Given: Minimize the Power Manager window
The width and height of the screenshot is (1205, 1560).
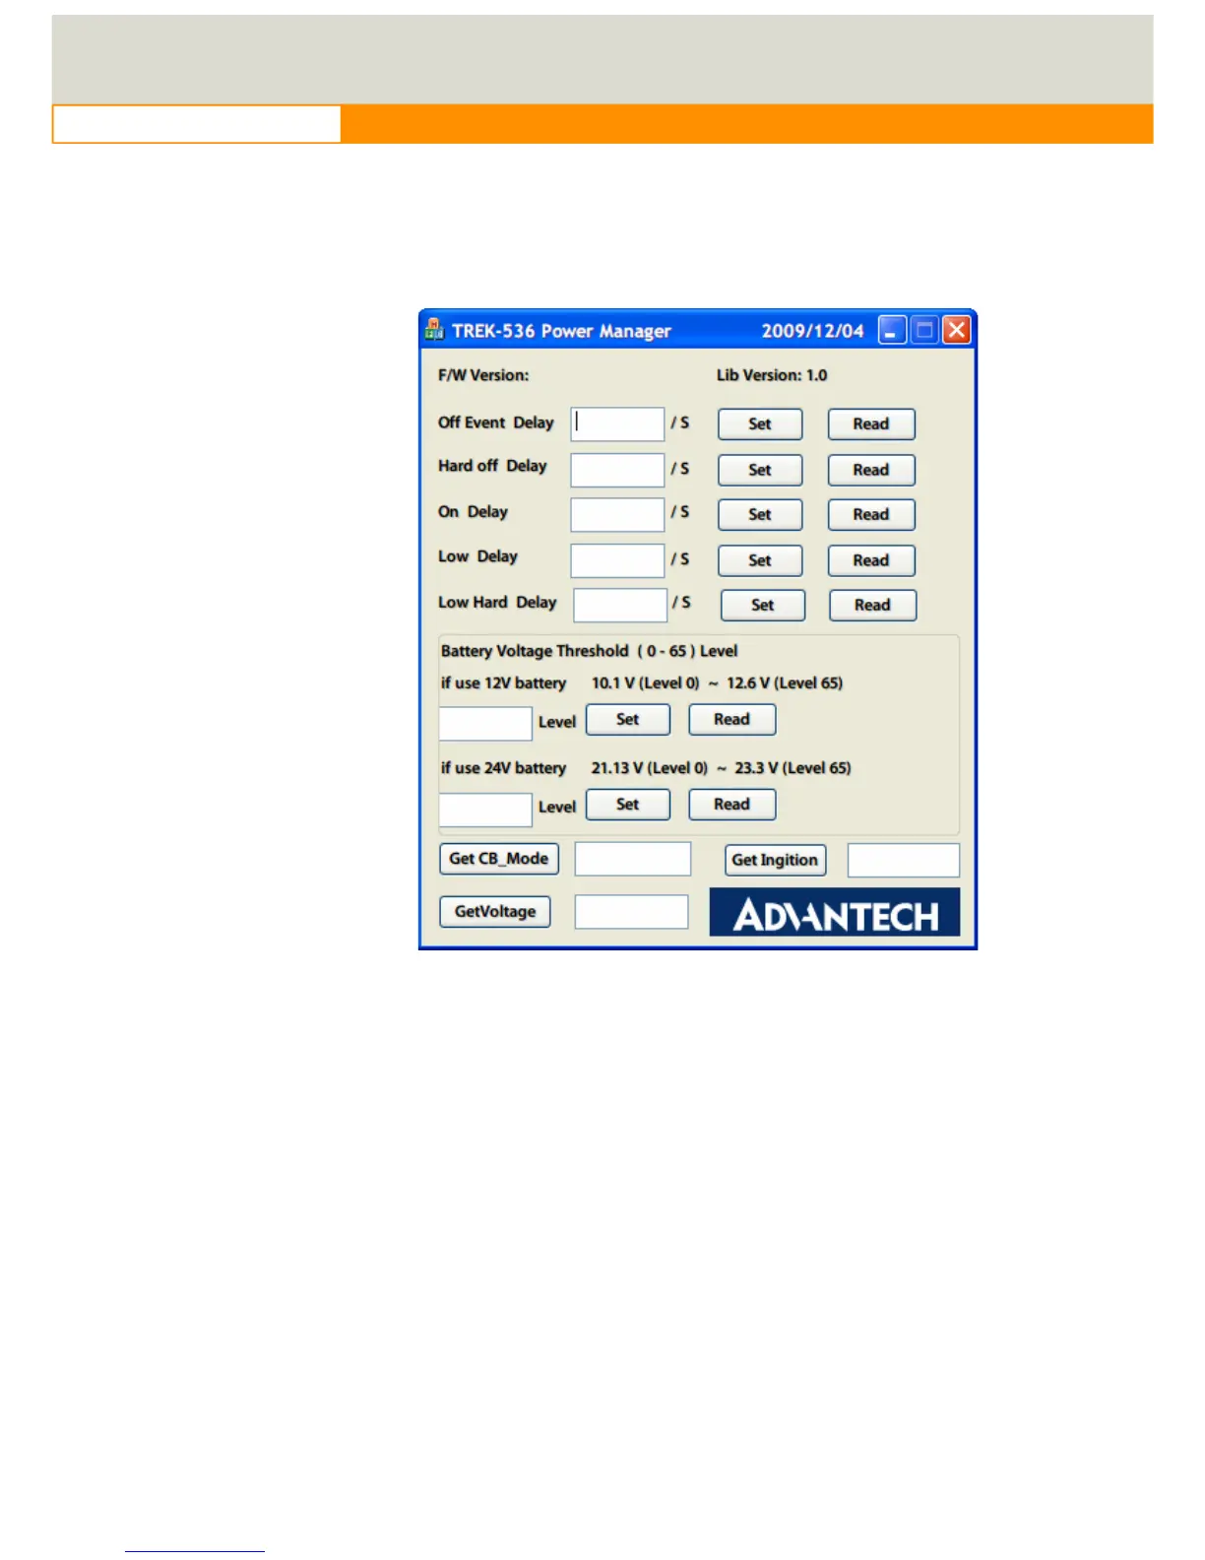Looking at the screenshot, I should pos(892,330).
